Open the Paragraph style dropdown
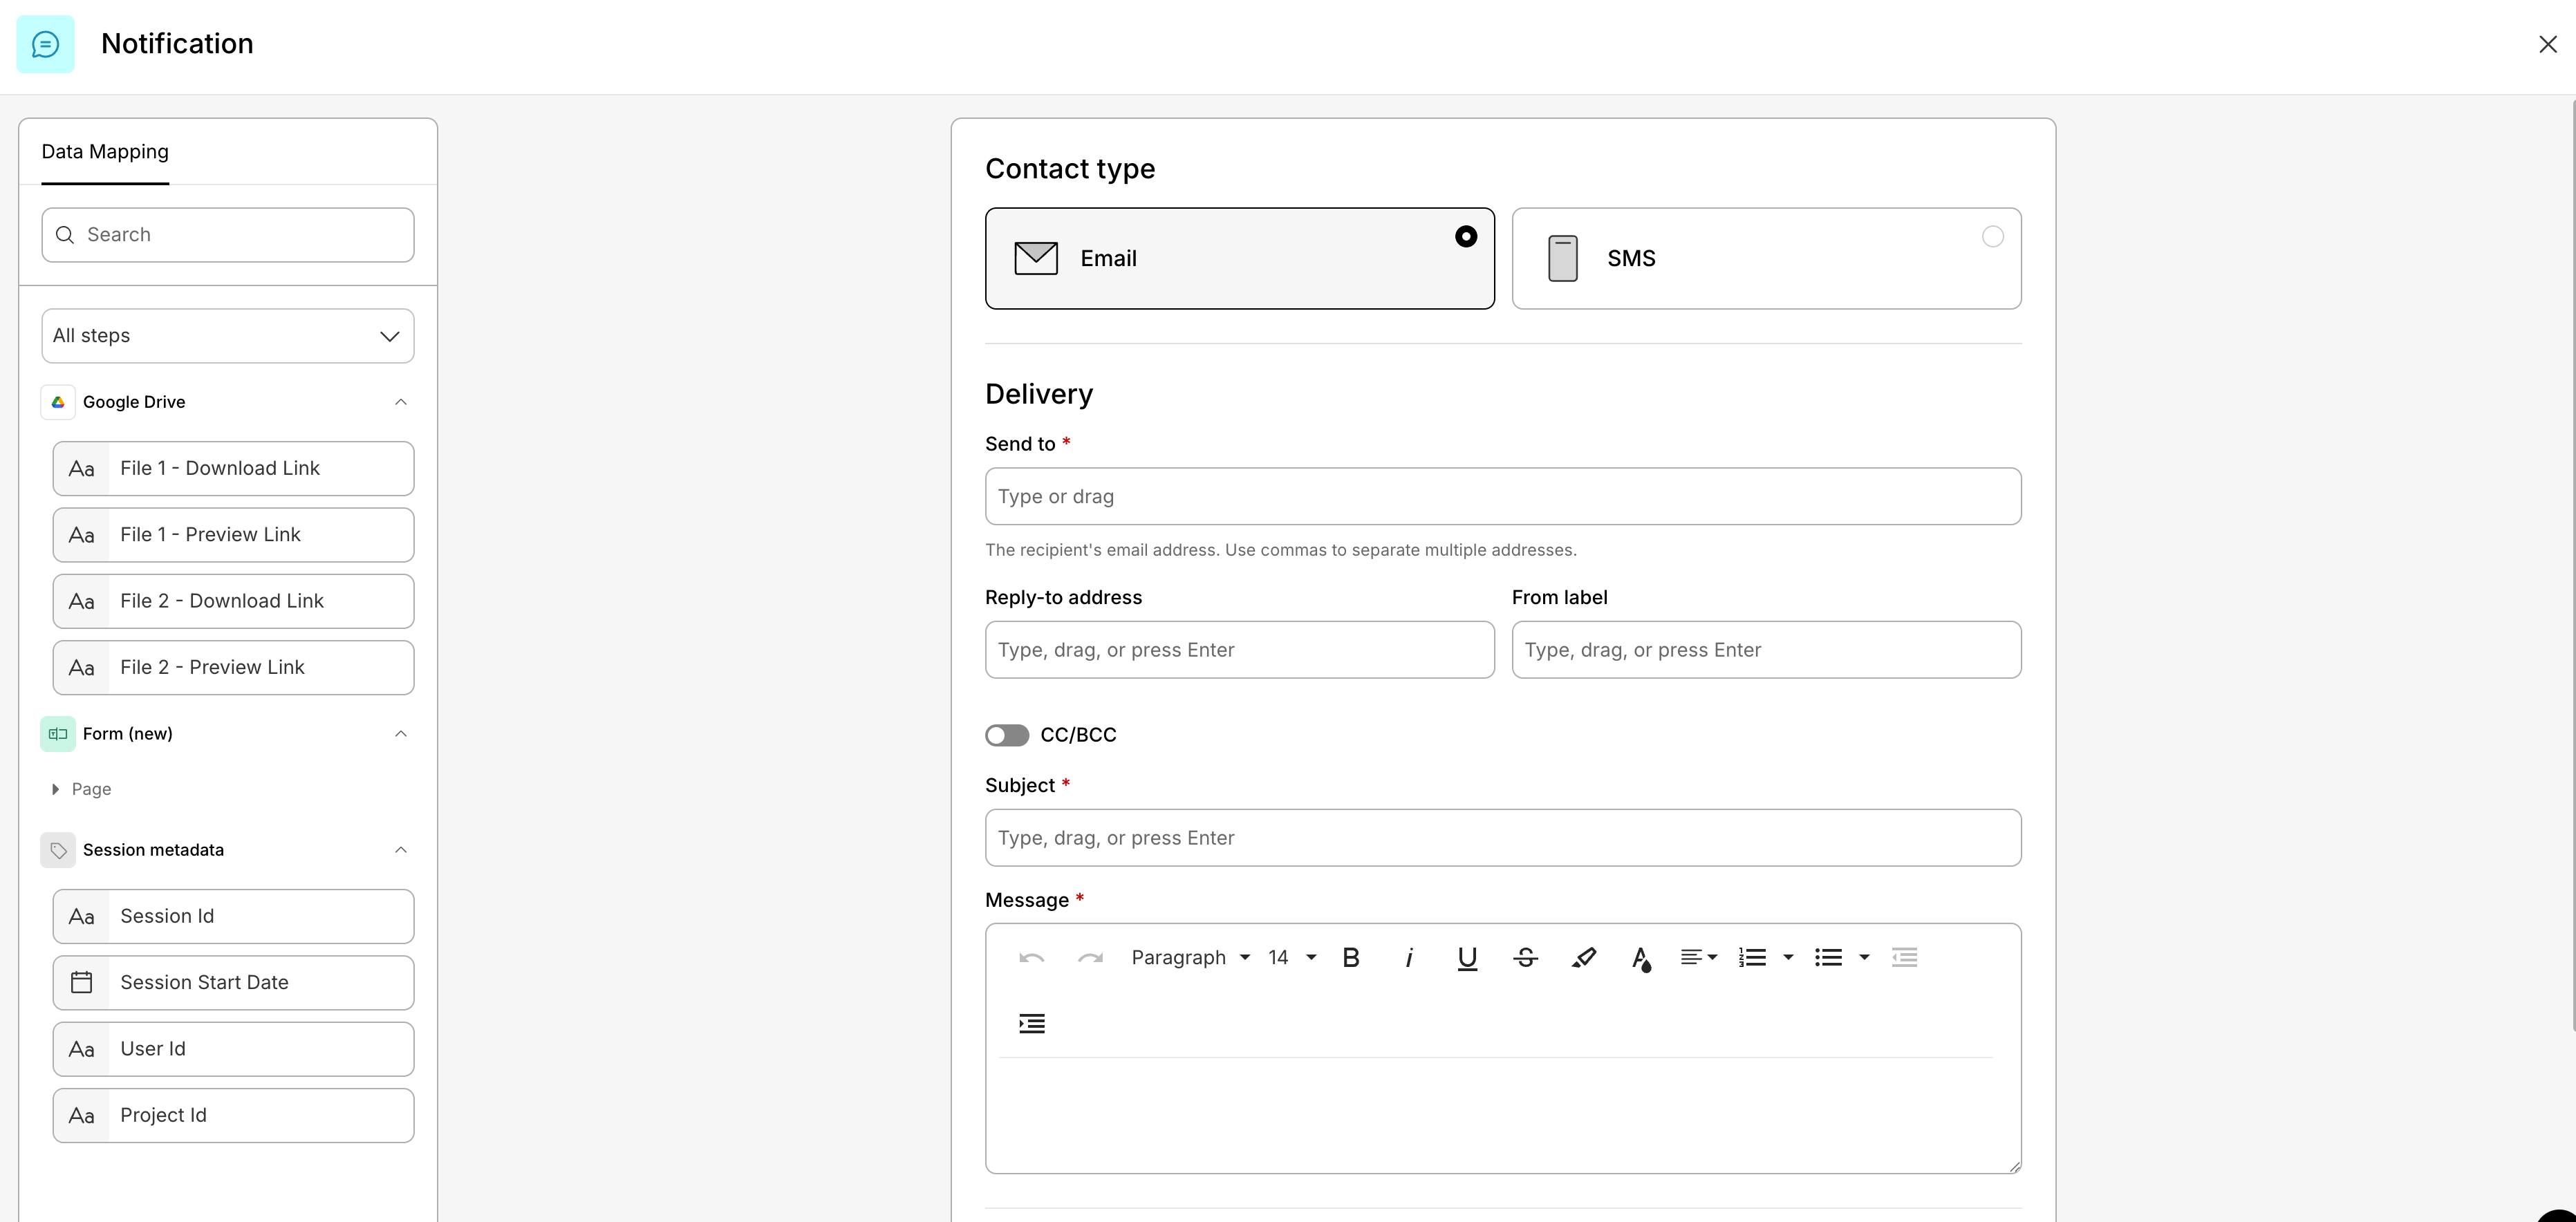This screenshot has width=2576, height=1222. (x=1190, y=957)
